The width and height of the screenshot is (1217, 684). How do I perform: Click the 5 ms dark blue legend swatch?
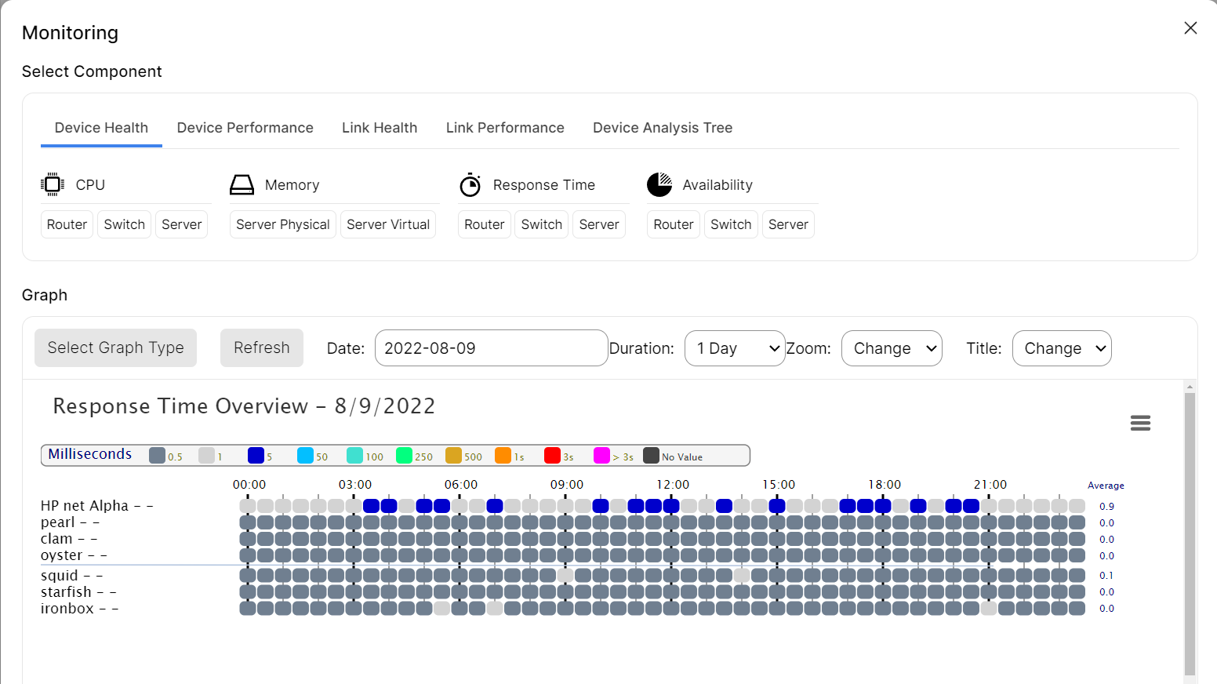(x=256, y=456)
